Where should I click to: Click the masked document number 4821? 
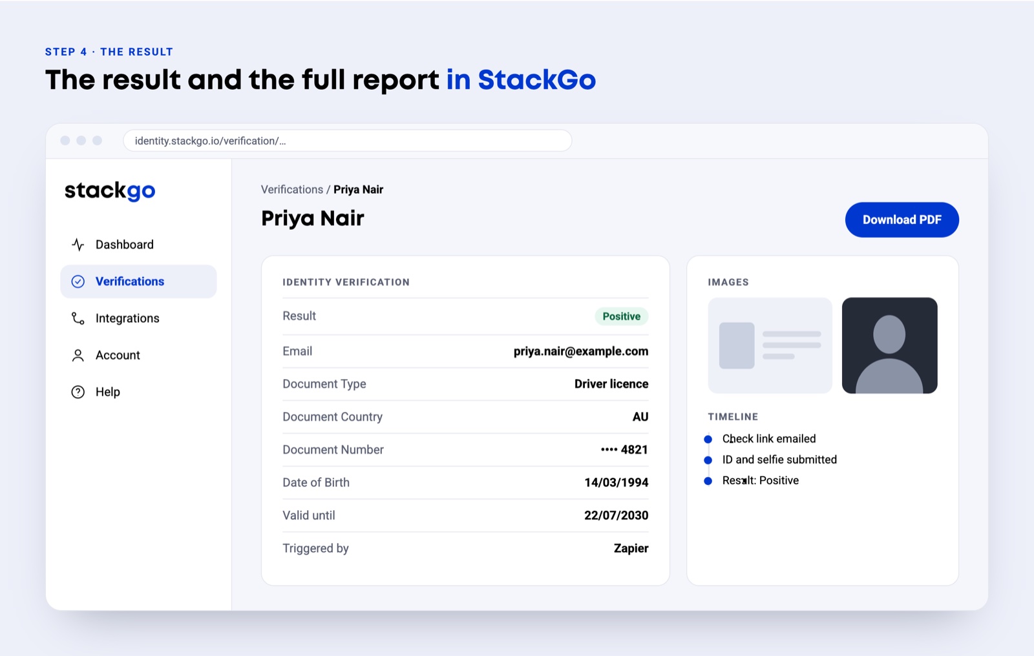tap(624, 449)
